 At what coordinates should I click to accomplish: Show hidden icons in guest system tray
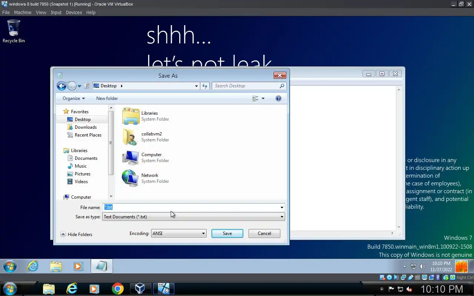[x=404, y=266]
